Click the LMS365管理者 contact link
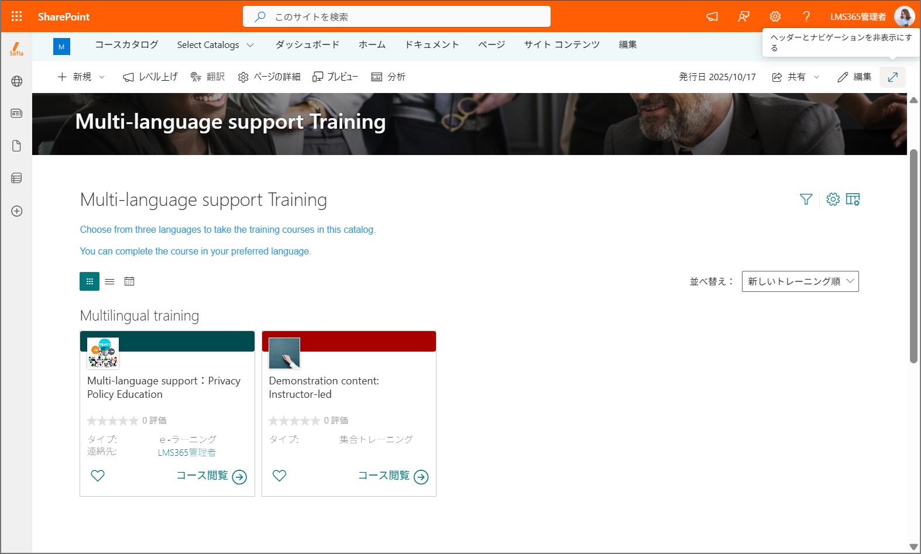 [187, 452]
